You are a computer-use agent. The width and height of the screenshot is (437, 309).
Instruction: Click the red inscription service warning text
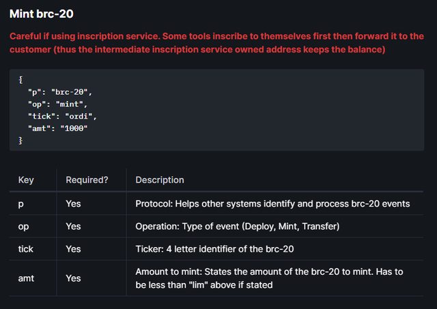coord(216,42)
